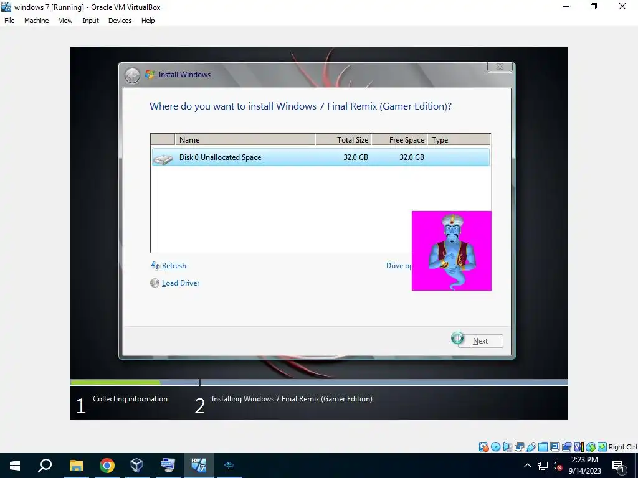Click the optical drive indicator in the status bar
The height and width of the screenshot is (478, 638).
point(495,447)
